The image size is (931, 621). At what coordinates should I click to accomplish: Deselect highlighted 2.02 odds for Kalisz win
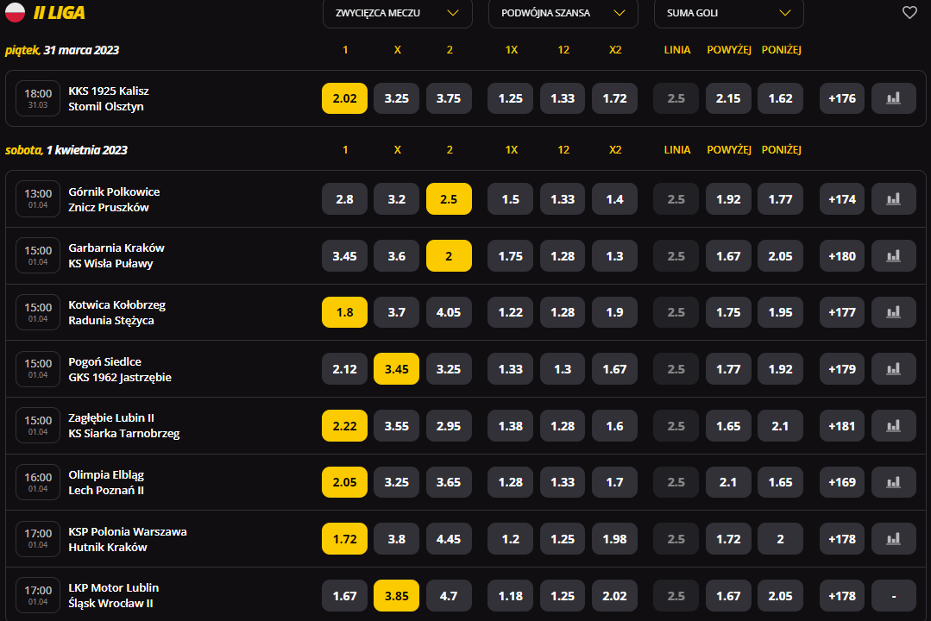[x=344, y=98]
